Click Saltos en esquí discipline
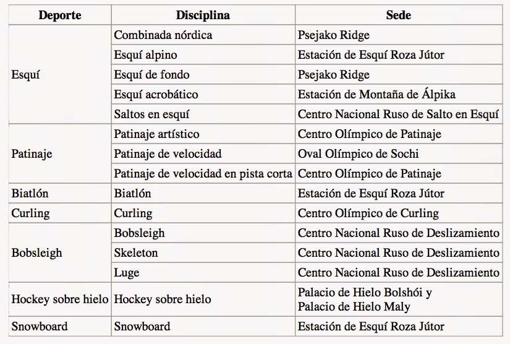This screenshot has width=510, height=344. point(151,114)
